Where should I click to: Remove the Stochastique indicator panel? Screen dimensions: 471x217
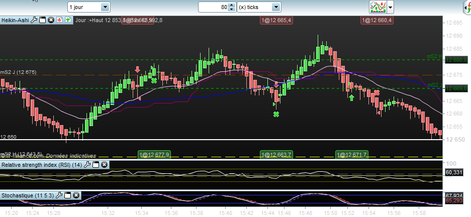point(76,195)
